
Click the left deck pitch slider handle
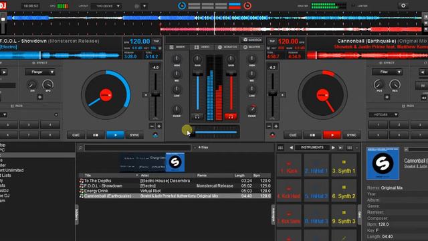[x=155, y=94]
